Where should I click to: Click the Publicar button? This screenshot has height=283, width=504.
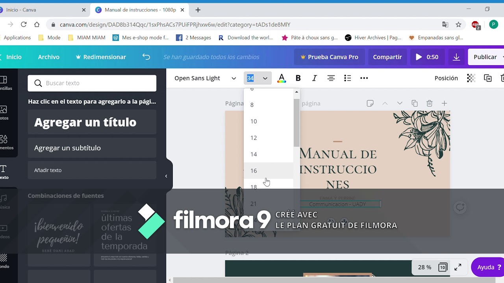pyautogui.click(x=486, y=57)
